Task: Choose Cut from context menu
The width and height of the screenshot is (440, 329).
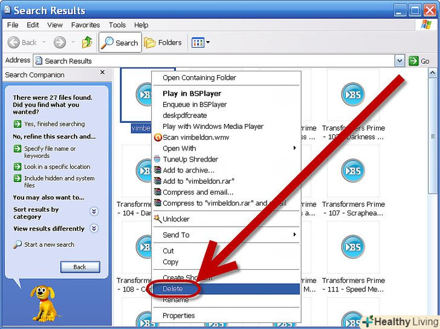Action: tap(226, 250)
